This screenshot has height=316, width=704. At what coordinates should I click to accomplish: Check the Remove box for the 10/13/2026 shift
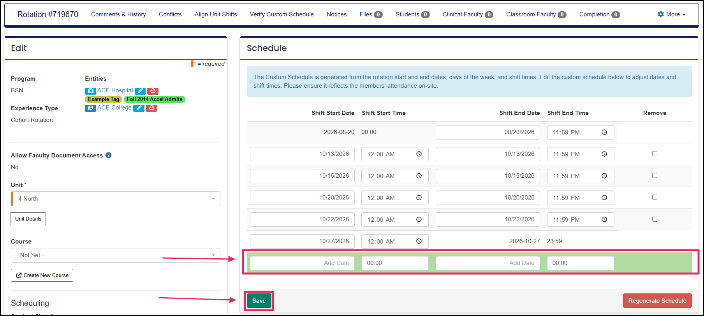click(655, 154)
